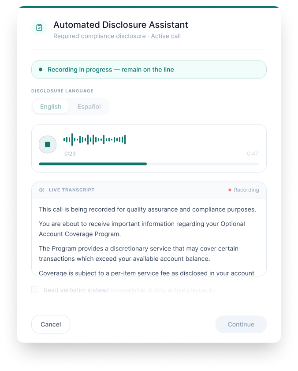
Task: Stop the disclosure audio playback
Action: [48, 144]
